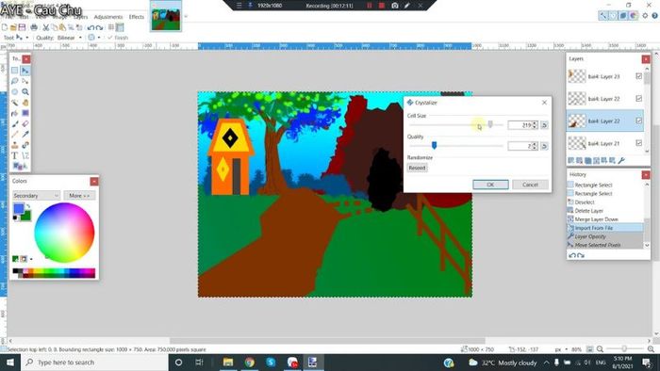Toggle visibility of highlighted Layer 22
Image resolution: width=660 pixels, height=371 pixels.
639,121
